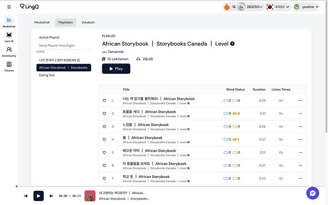Favorite lesson 4 with the heart
Image resolution: width=328 pixels, height=205 pixels.
tap(104, 139)
